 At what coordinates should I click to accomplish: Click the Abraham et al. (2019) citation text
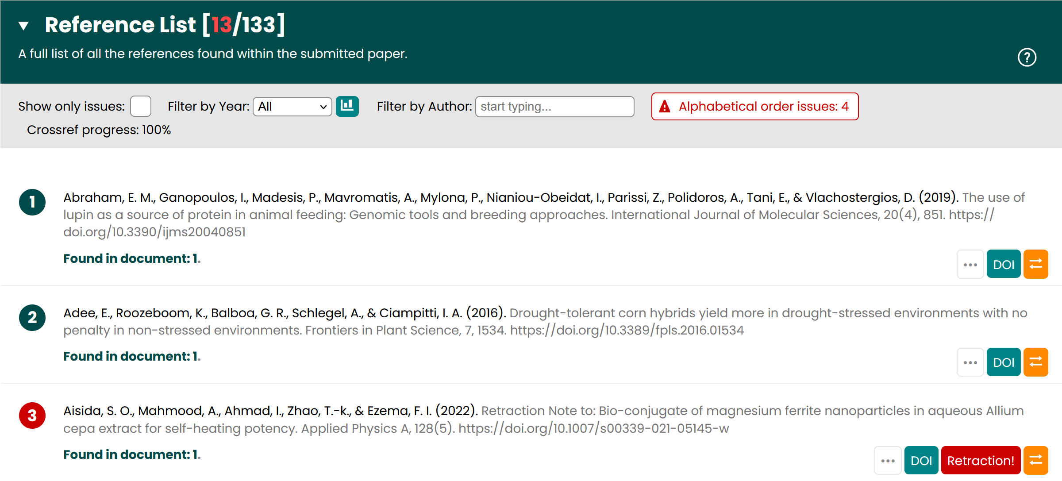click(544, 215)
